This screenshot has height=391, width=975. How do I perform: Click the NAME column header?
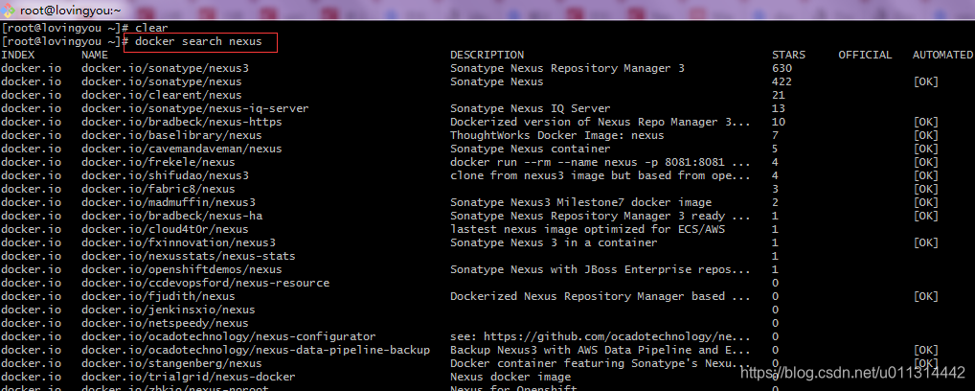[x=95, y=55]
